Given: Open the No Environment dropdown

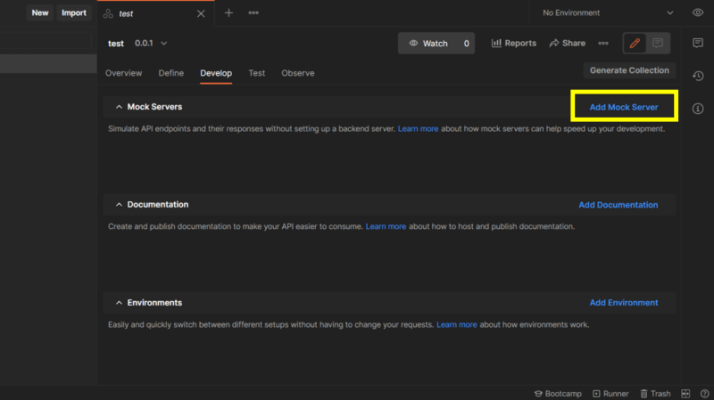Looking at the screenshot, I should [608, 12].
